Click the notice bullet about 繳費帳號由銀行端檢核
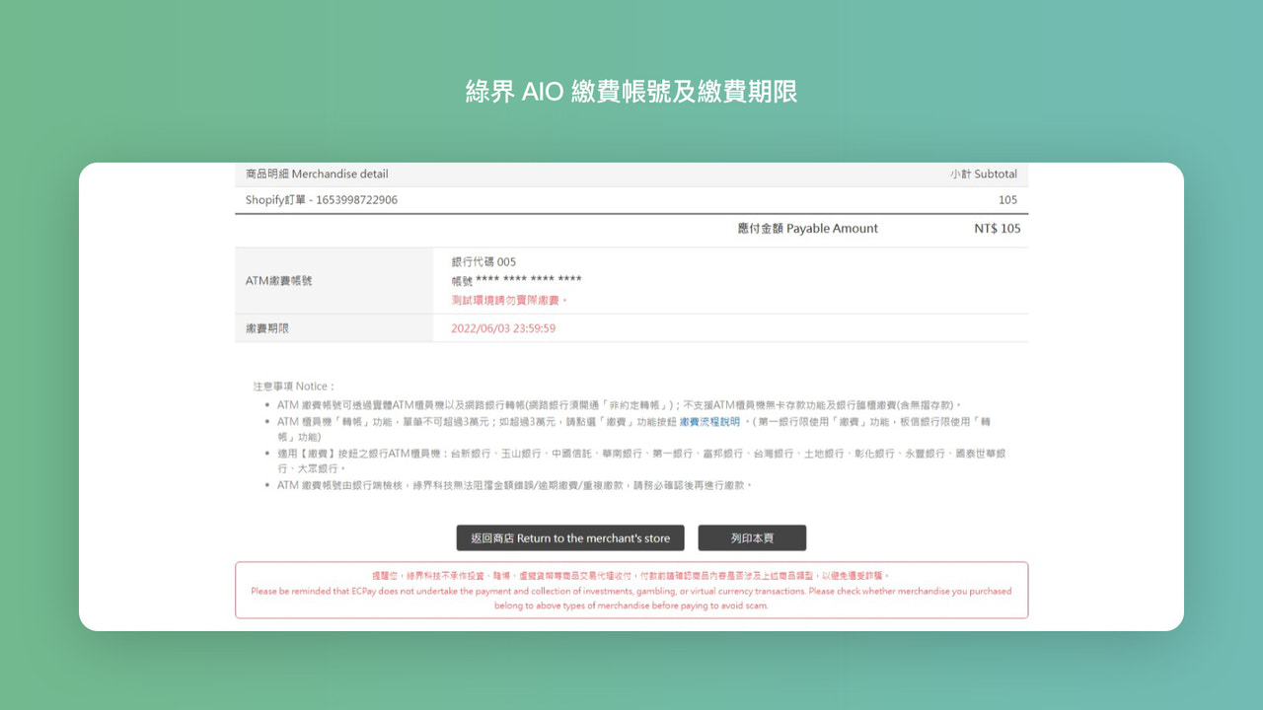The height and width of the screenshot is (710, 1263). 515,485
